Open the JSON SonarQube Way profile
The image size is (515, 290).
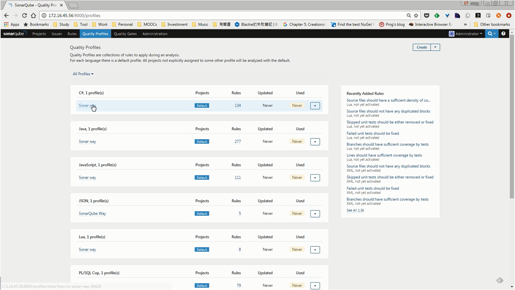coord(92,213)
